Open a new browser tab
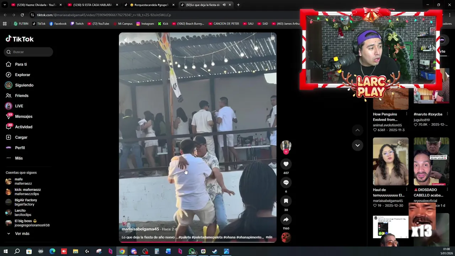The height and width of the screenshot is (256, 455). pos(238,5)
